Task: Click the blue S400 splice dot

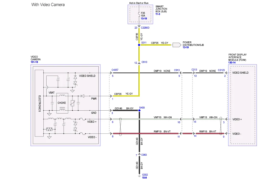Action: pos(139,111)
